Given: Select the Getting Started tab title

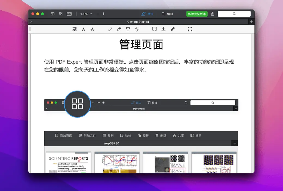Looking at the screenshot, I should point(138,22).
